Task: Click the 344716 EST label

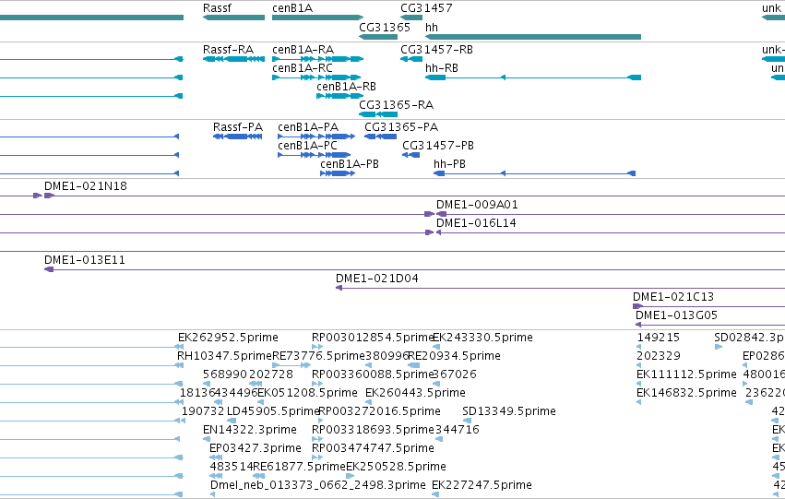Action: [458, 431]
